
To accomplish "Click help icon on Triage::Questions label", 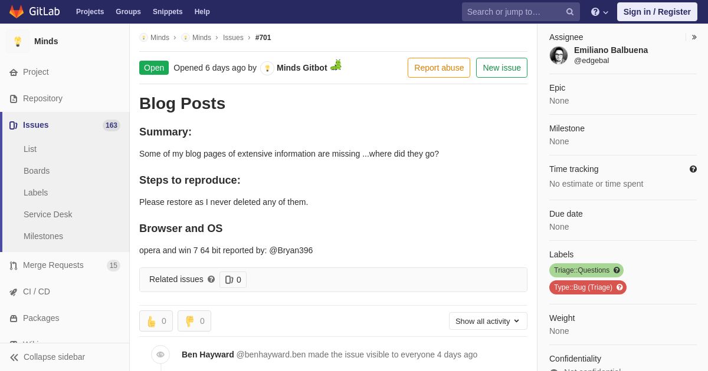I will 617,270.
